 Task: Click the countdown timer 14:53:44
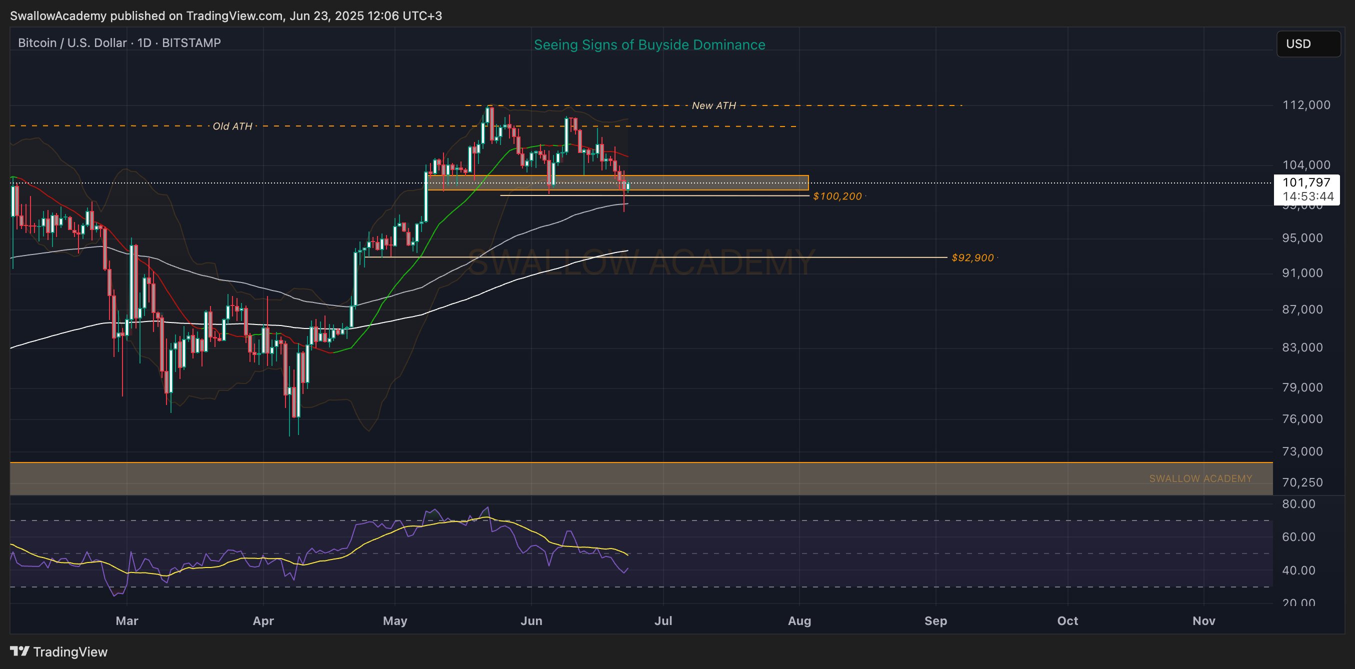pos(1307,196)
